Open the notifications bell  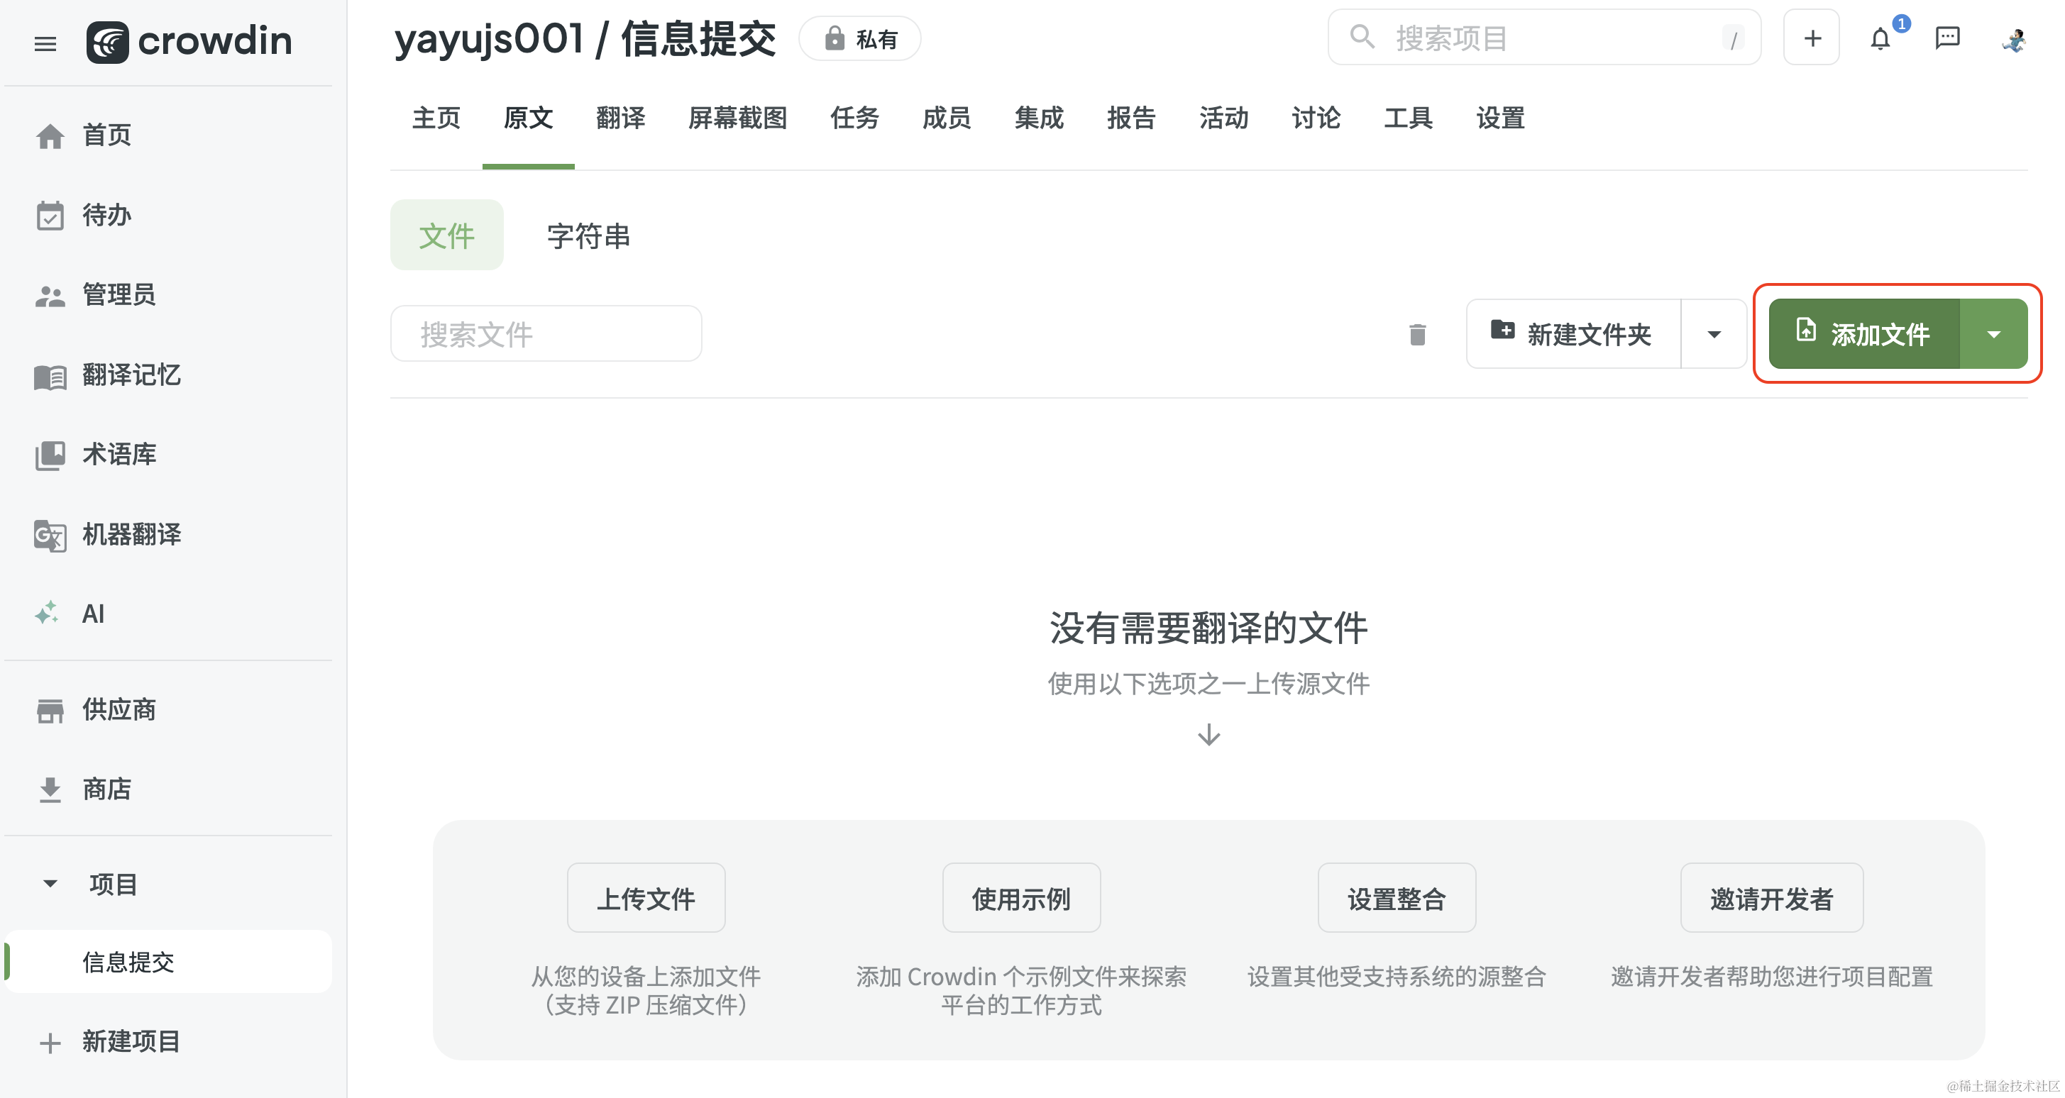click(x=1880, y=38)
